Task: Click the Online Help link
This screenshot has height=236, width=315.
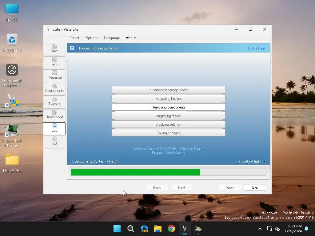Action: (256, 48)
